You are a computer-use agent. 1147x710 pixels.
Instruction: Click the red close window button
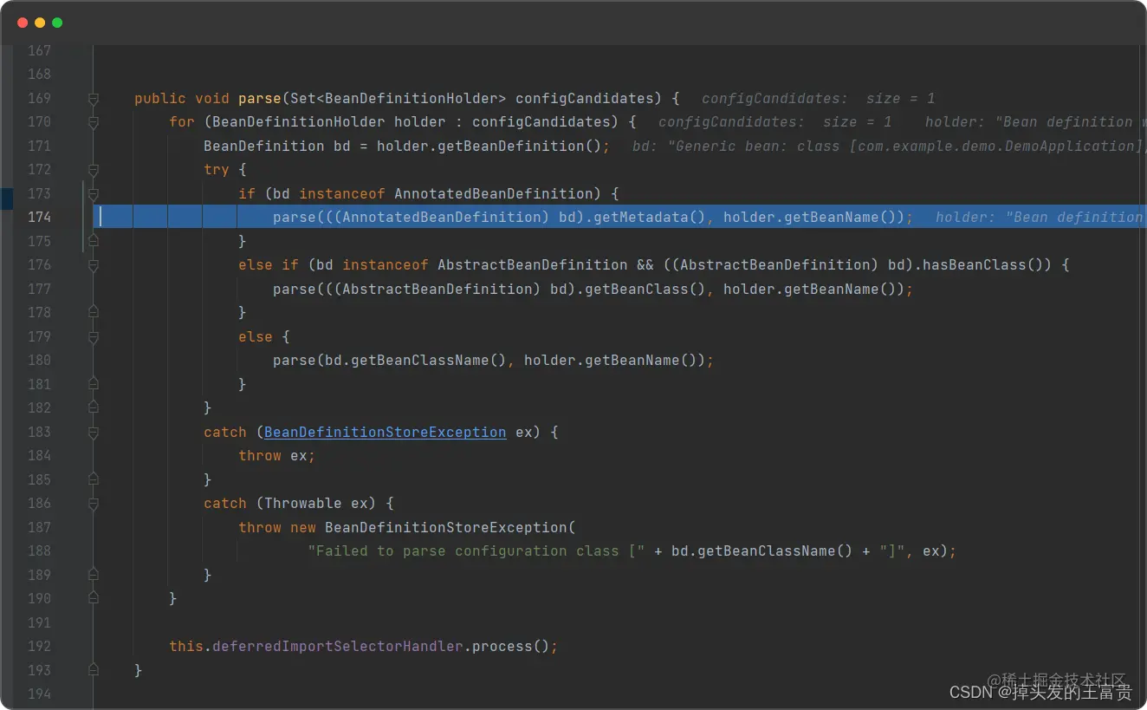(x=23, y=23)
